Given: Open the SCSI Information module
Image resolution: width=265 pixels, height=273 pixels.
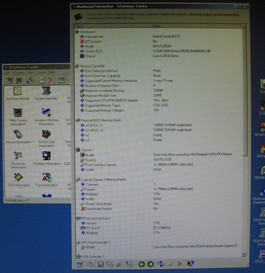Looking at the screenshot, I should (19, 180).
